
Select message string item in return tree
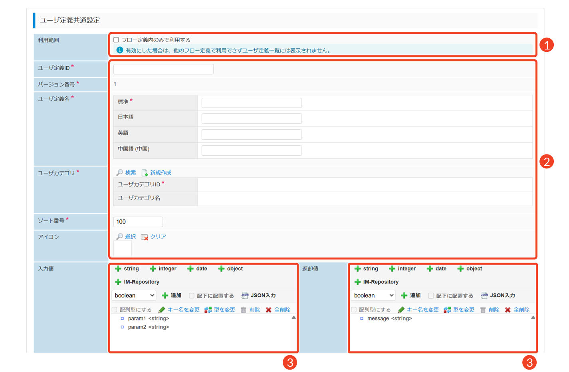click(x=389, y=319)
